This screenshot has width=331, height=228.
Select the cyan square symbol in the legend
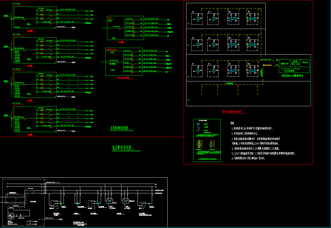click(198, 124)
